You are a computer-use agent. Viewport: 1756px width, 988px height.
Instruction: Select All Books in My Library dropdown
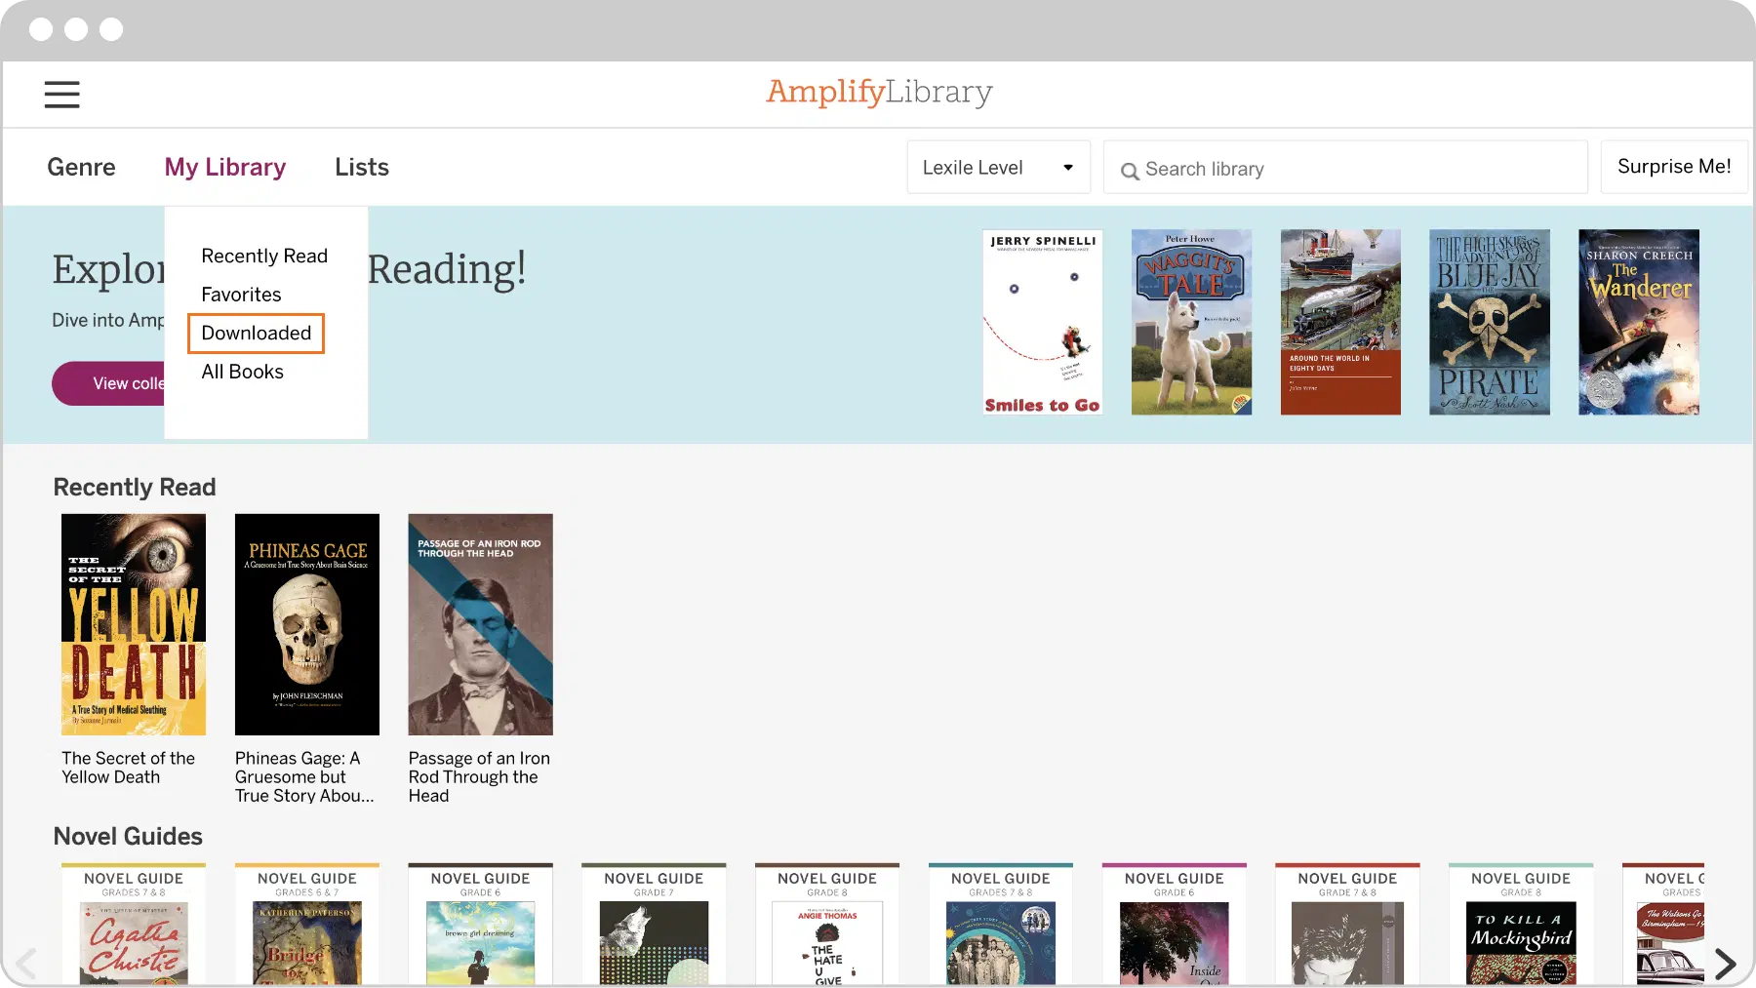(x=242, y=372)
